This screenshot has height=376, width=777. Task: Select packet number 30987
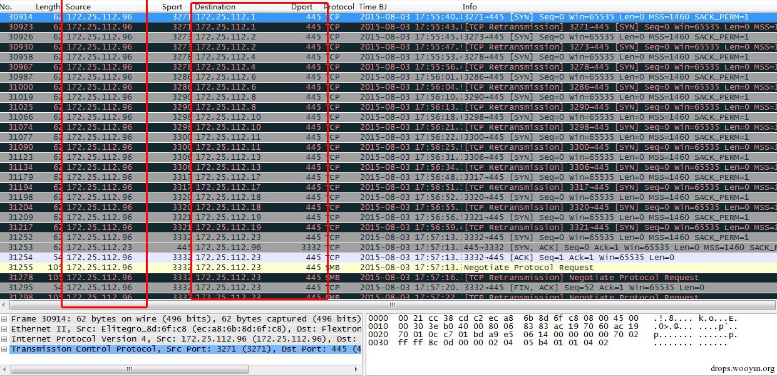click(388, 77)
